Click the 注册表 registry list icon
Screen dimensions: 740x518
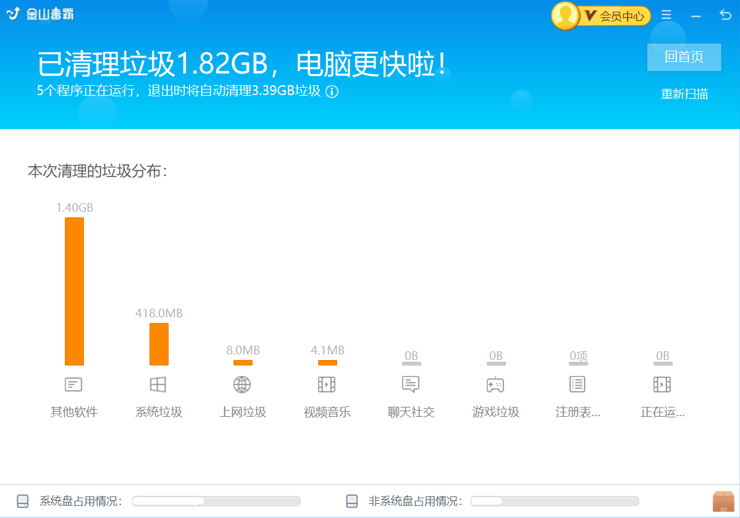(578, 384)
